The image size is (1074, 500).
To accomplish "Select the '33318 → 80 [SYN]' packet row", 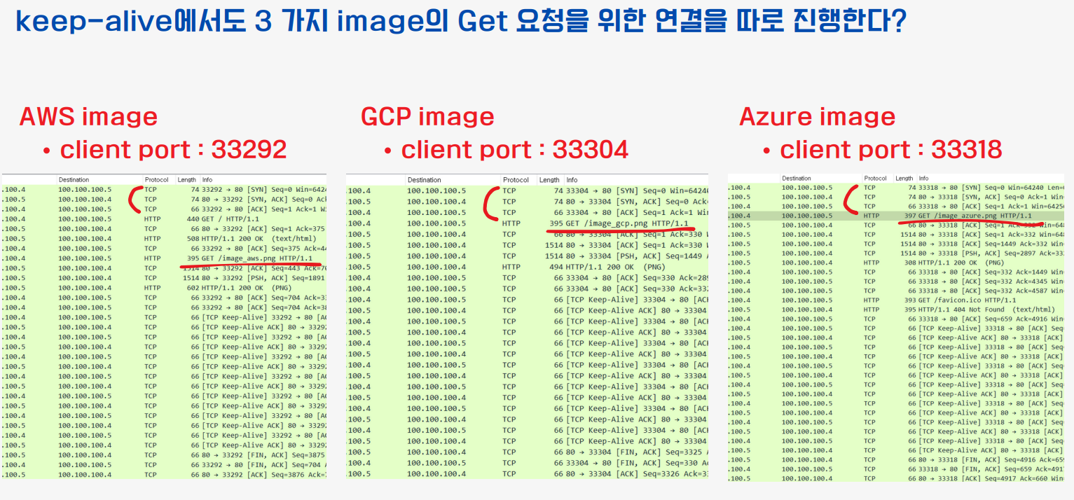I will (896, 188).
